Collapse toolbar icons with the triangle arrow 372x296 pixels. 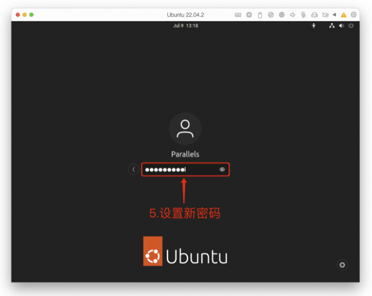click(334, 15)
